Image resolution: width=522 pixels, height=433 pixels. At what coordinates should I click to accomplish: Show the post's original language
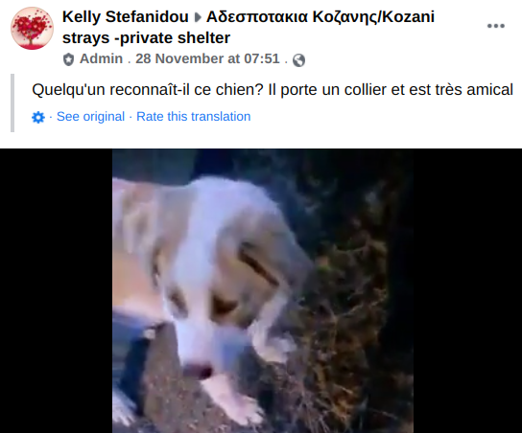[90, 117]
